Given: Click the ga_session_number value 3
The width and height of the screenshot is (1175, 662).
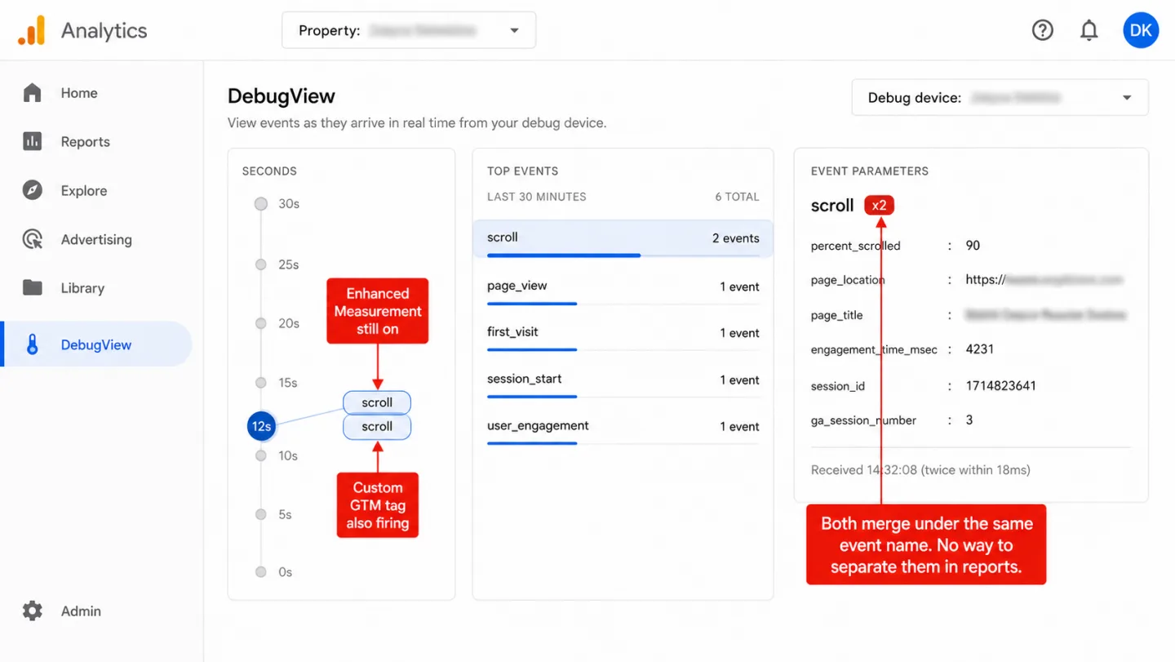Looking at the screenshot, I should [969, 420].
